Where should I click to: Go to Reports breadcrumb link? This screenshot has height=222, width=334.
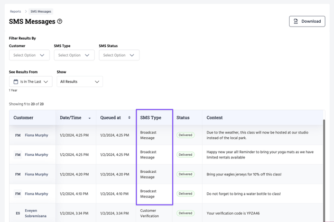point(15,11)
